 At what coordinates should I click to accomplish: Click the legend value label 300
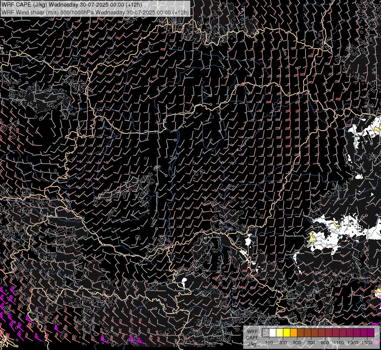(x=283, y=343)
